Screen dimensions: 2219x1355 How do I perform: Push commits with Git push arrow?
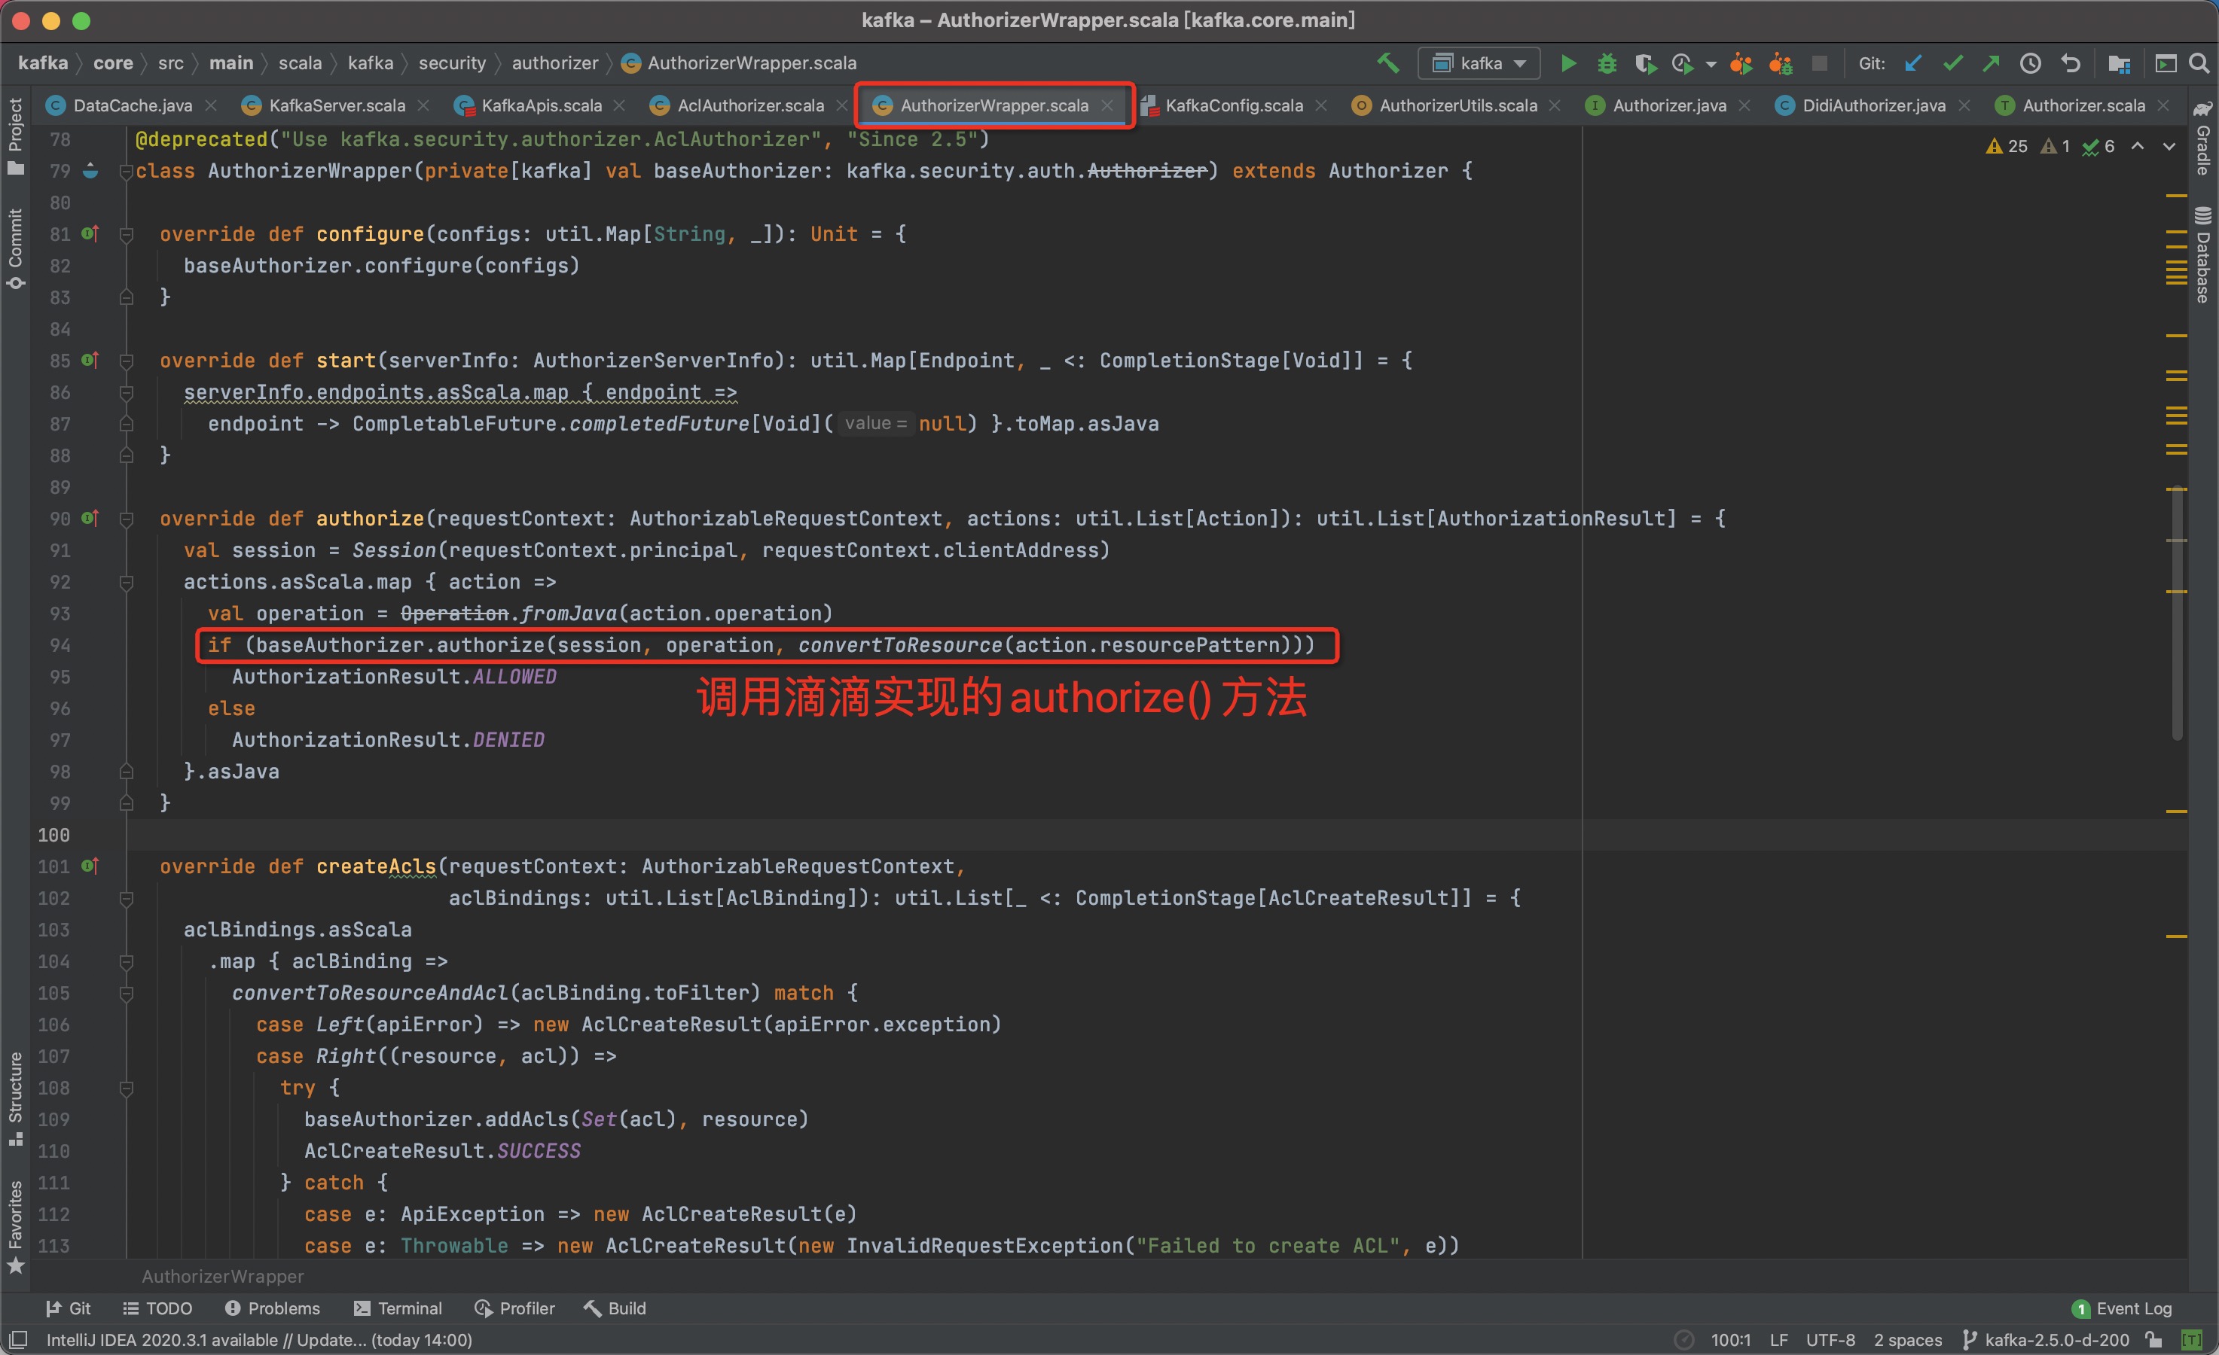tap(1992, 63)
